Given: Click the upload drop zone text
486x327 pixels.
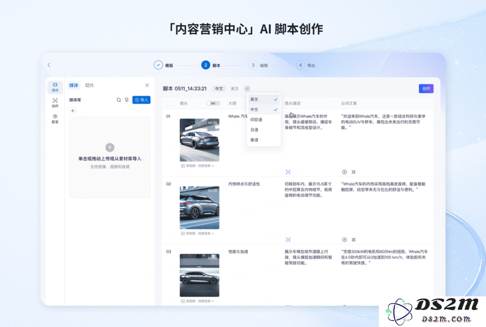Looking at the screenshot, I should pyautogui.click(x=110, y=159).
